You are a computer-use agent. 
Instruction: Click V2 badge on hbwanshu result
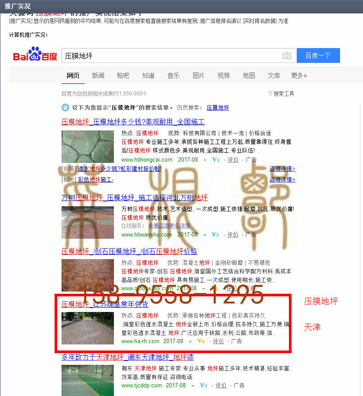[215, 235]
